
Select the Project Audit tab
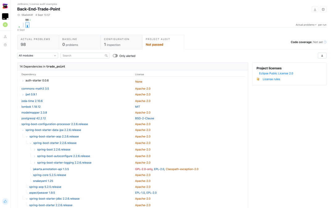click(x=163, y=42)
